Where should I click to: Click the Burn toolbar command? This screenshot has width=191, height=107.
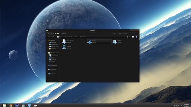[76, 37]
